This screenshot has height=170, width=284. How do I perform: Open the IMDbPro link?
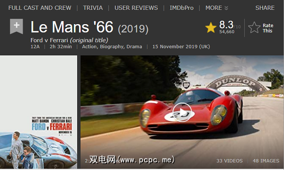point(181,8)
